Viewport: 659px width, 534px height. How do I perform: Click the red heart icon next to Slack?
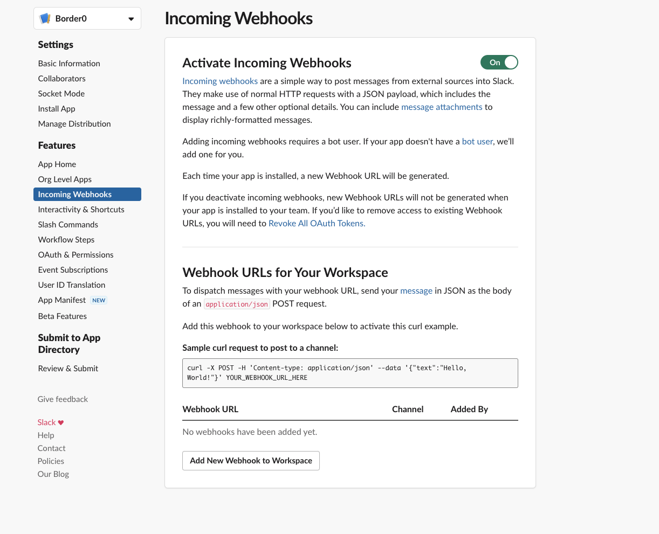tap(61, 422)
